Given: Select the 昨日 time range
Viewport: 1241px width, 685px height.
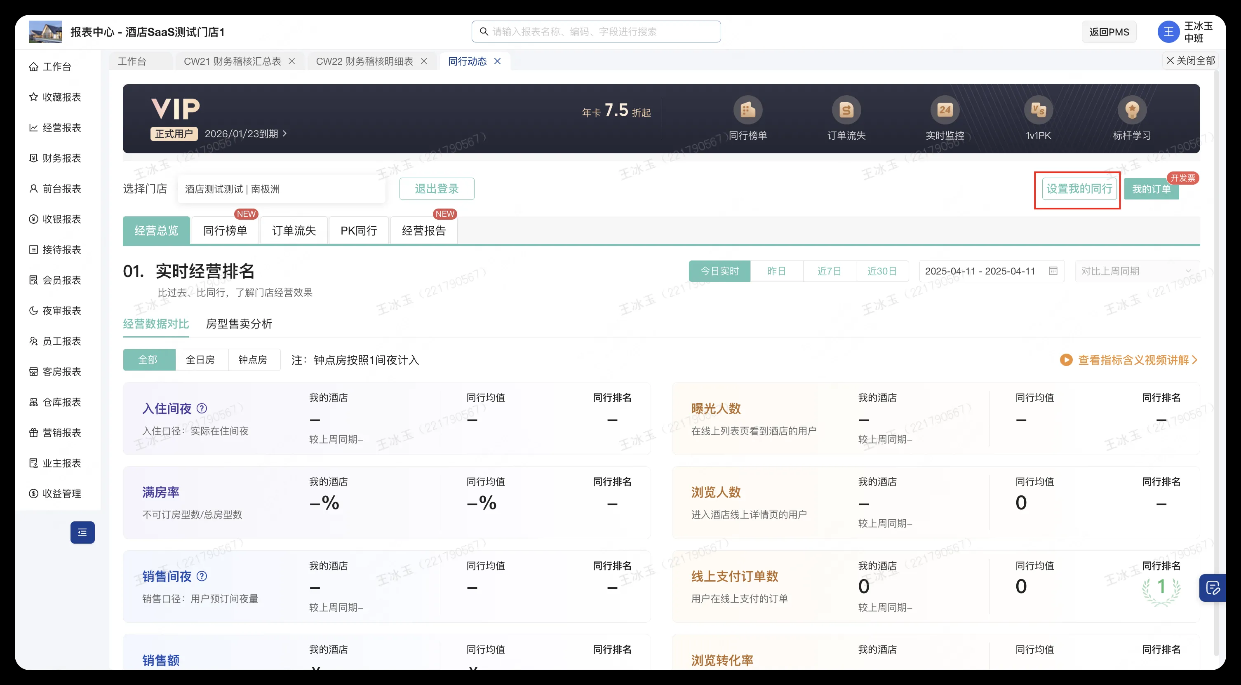Looking at the screenshot, I should 777,271.
